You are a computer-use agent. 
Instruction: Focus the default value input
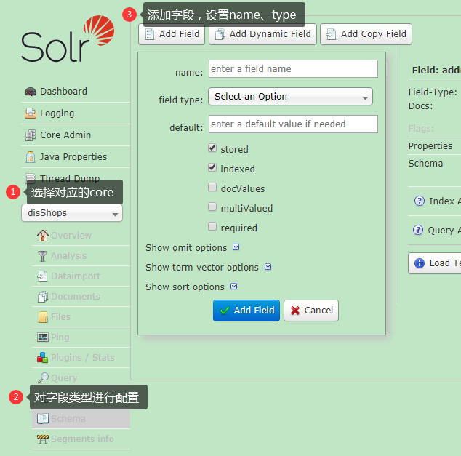[x=293, y=124]
